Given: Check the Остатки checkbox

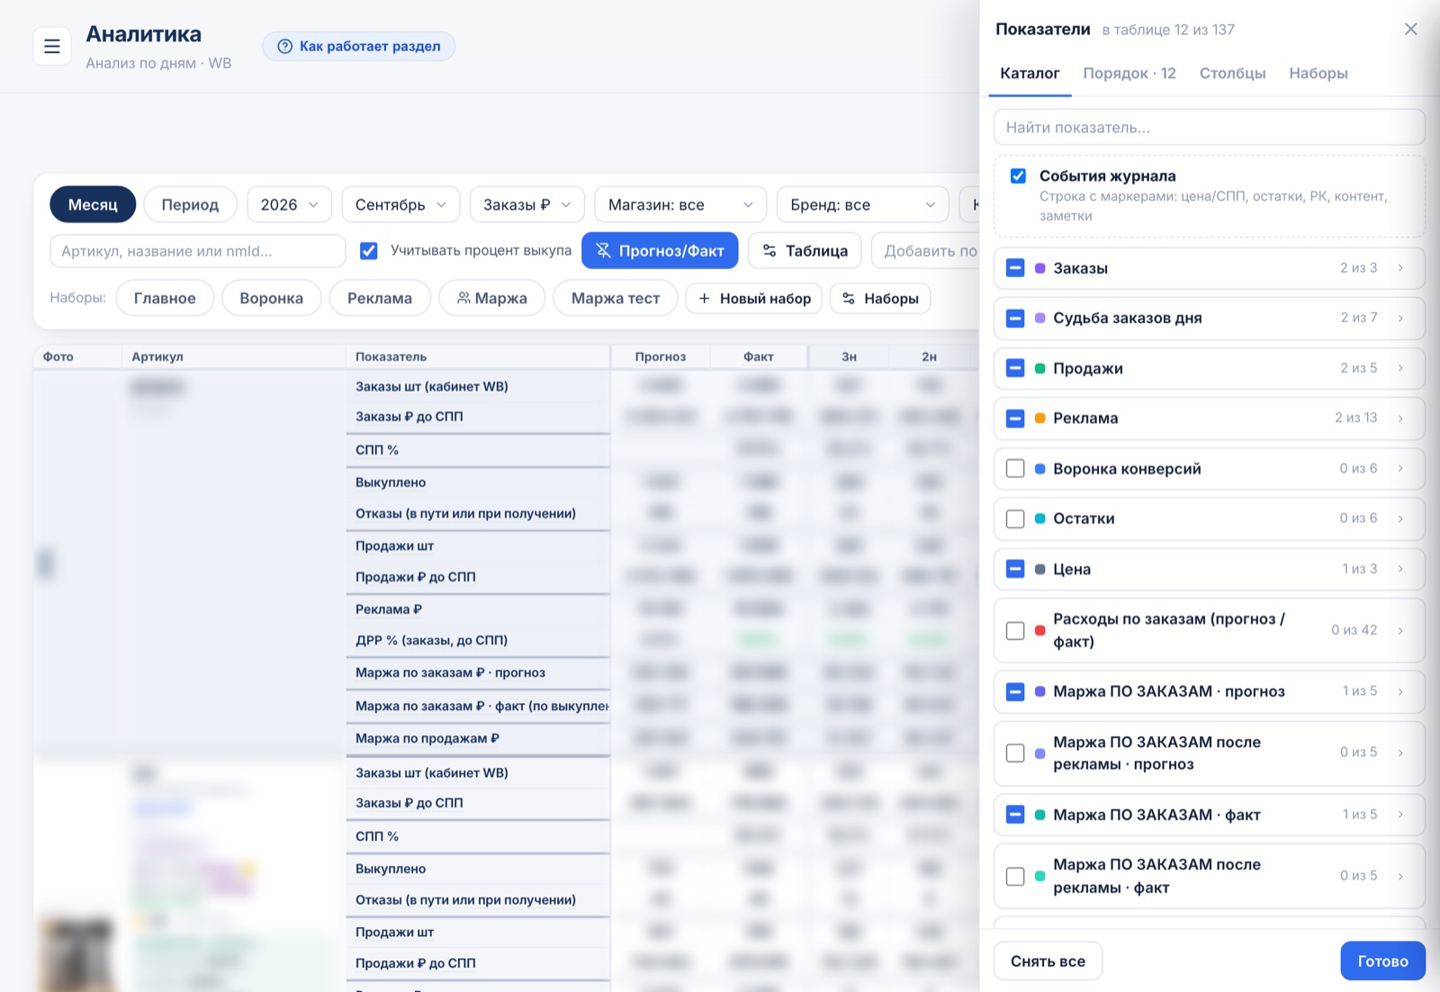Looking at the screenshot, I should 1015,519.
